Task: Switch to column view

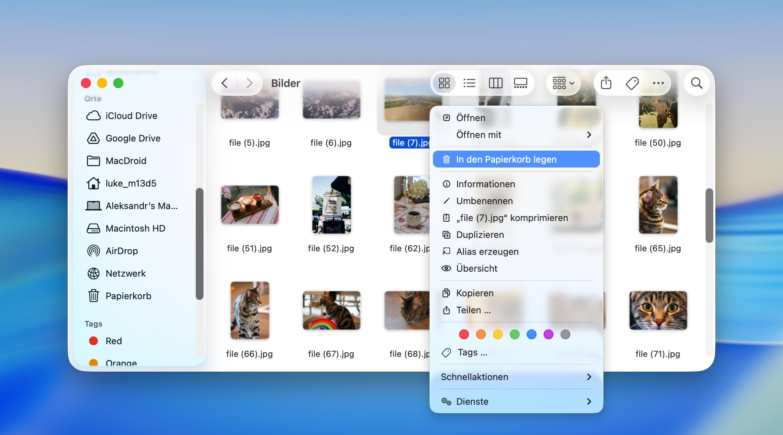Action: 495,83
